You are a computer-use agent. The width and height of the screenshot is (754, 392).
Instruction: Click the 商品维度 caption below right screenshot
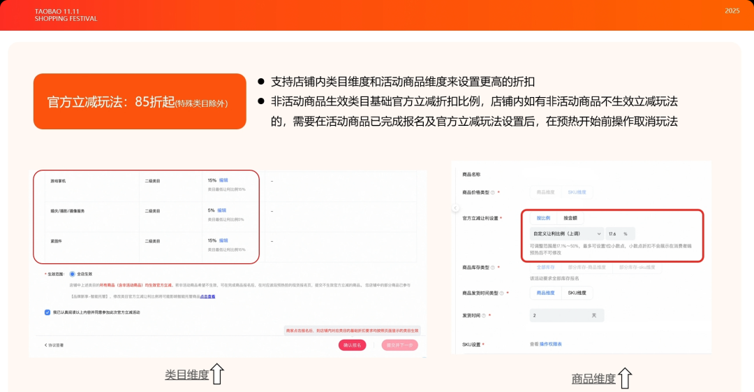coord(593,379)
